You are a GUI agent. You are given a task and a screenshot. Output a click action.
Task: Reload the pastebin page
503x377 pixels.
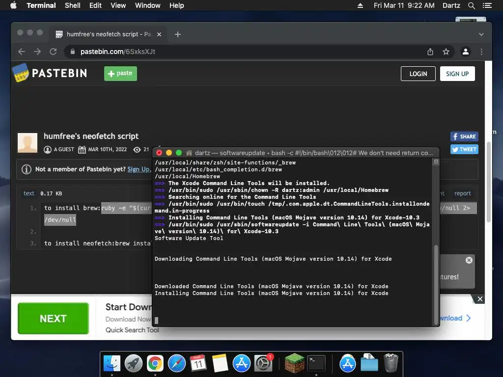point(53,52)
